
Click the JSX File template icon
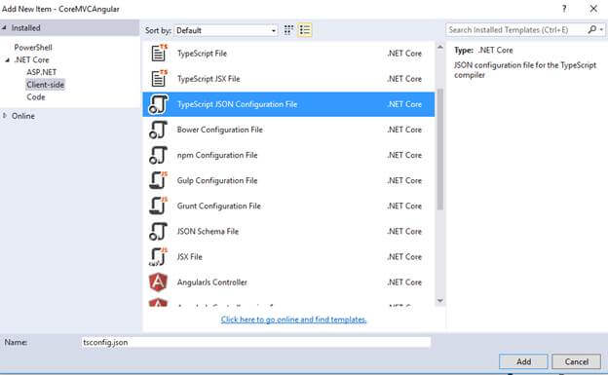pos(159,257)
